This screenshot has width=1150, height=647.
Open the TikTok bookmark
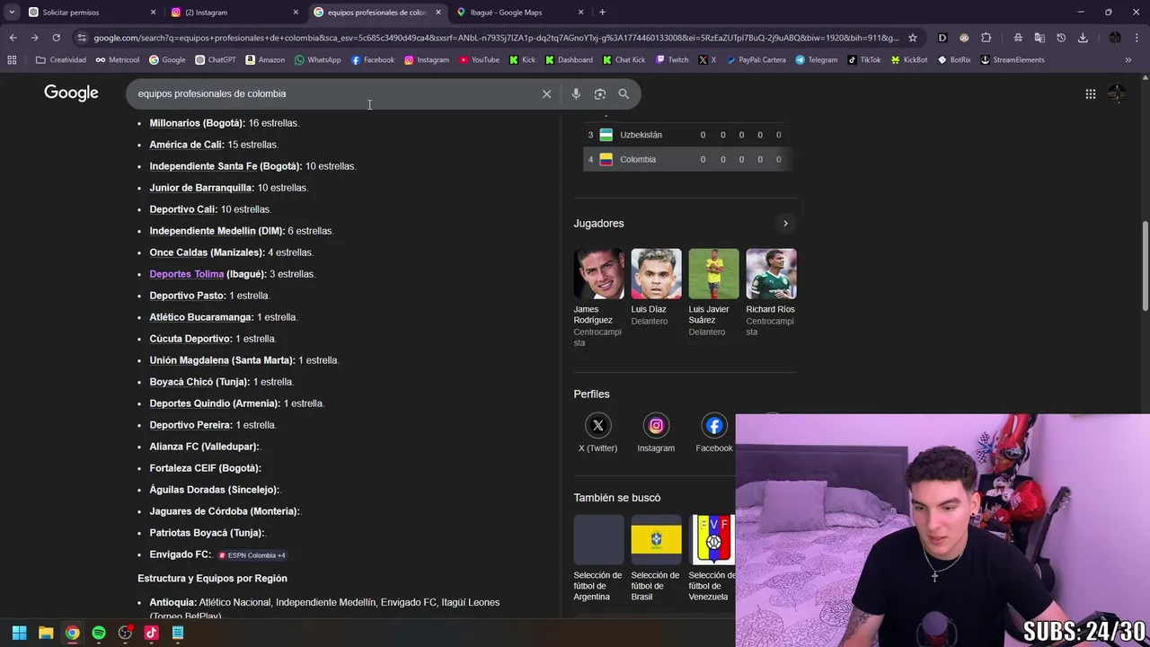[x=863, y=59]
